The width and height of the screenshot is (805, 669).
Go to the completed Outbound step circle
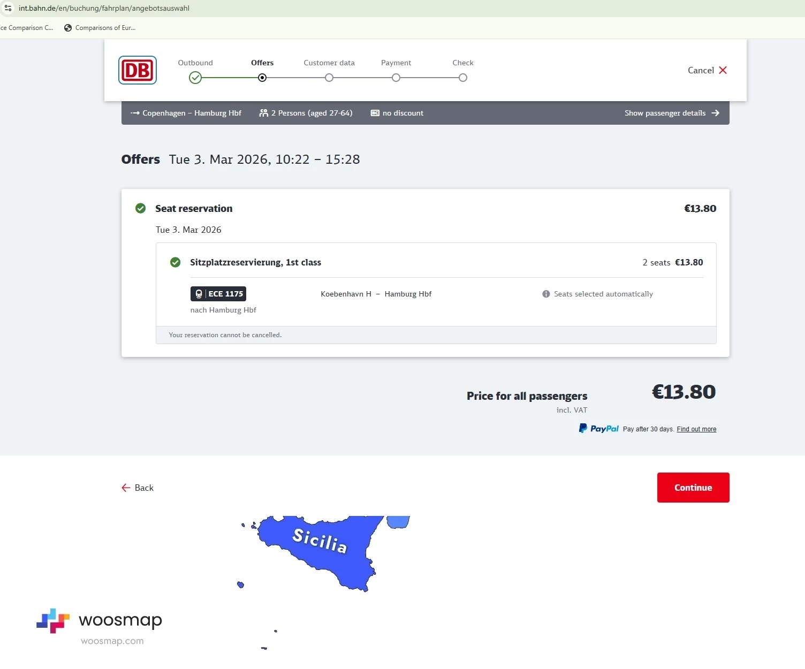coord(195,78)
